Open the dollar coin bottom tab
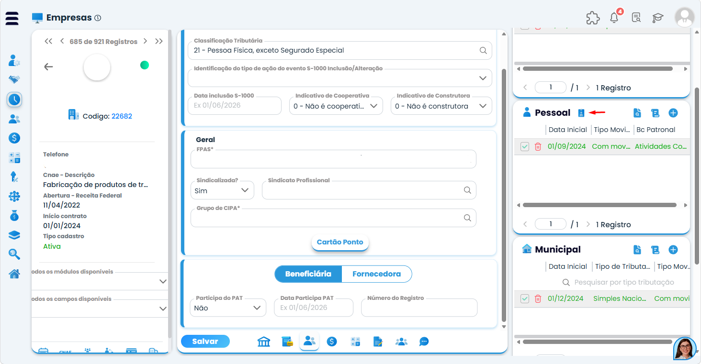The height and width of the screenshot is (364, 701). click(x=332, y=342)
